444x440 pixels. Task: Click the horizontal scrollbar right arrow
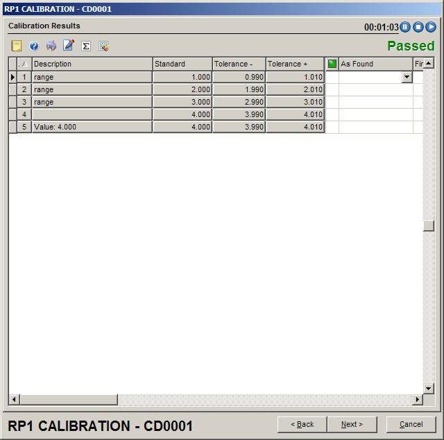point(418,400)
